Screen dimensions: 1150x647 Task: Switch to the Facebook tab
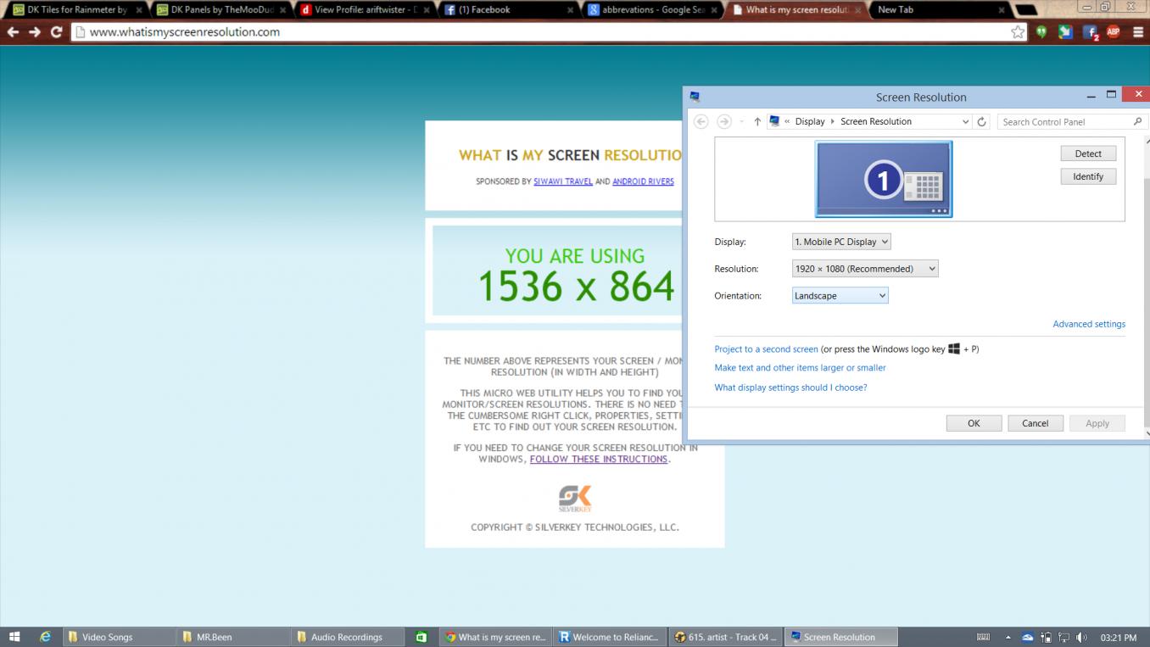[x=506, y=10]
